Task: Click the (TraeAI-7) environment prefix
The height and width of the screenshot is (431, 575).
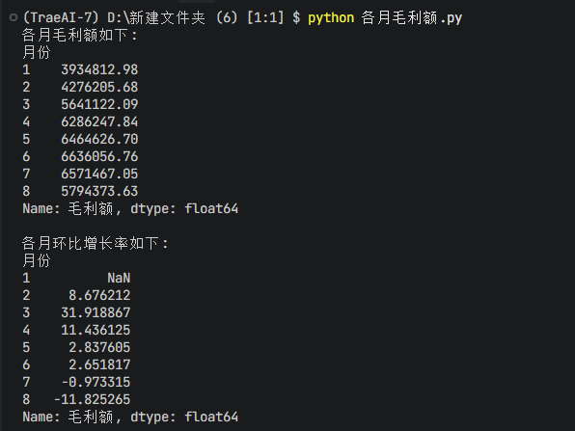Action: point(61,17)
